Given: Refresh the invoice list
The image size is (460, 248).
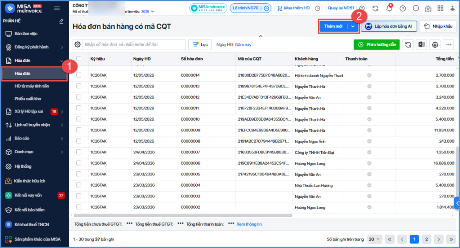Looking at the screenshot, I should point(408,44).
